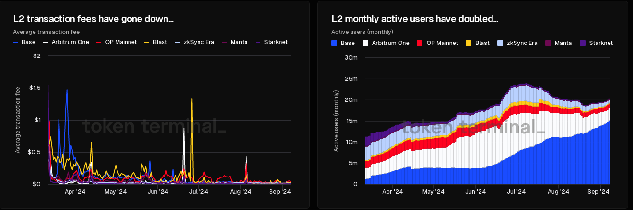Click the Jul '24 label on the fees x-axis

click(198, 192)
